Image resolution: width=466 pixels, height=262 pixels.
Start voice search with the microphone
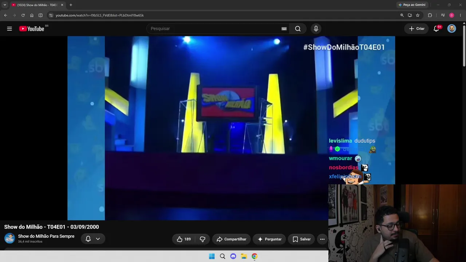[316, 29]
